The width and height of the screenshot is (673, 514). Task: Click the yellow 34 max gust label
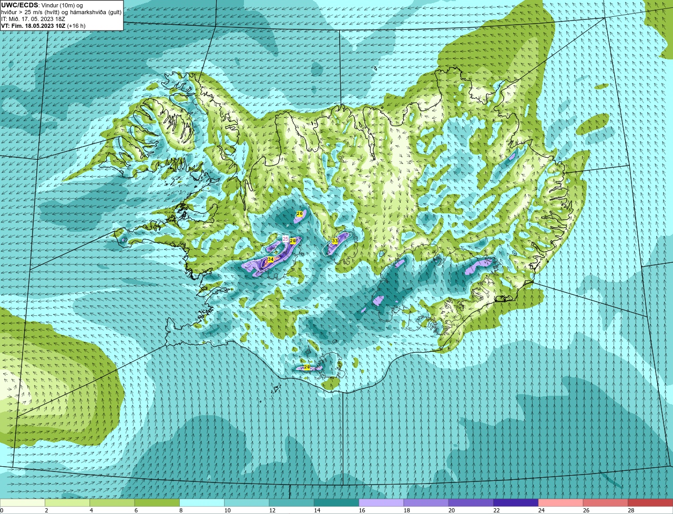(270, 259)
